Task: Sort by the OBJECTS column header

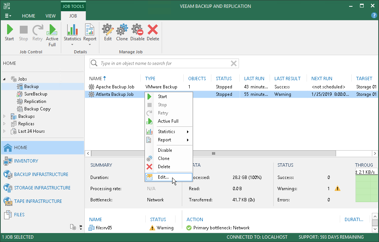Action: coord(197,78)
